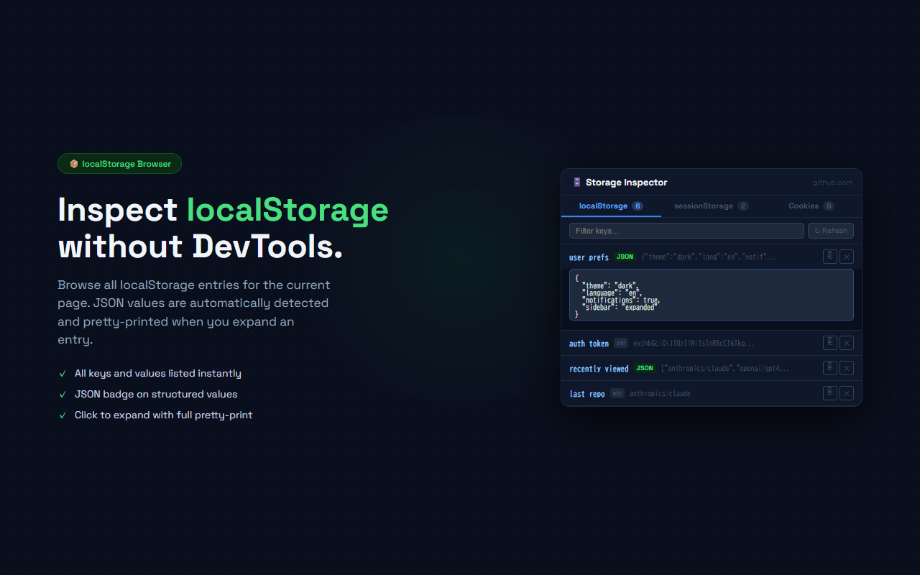Click the localStorage Browser pill badge
Image resolution: width=920 pixels, height=575 pixels.
(119, 164)
